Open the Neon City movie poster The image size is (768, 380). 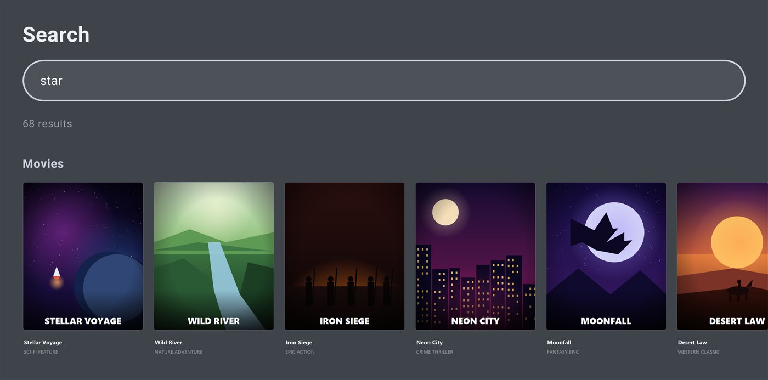475,256
